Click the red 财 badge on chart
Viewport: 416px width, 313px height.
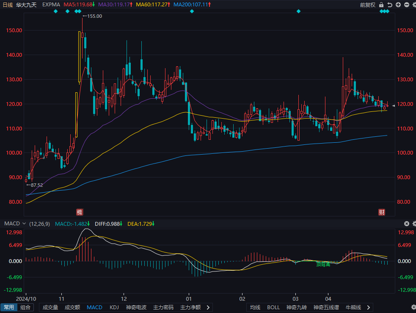tap(382, 212)
